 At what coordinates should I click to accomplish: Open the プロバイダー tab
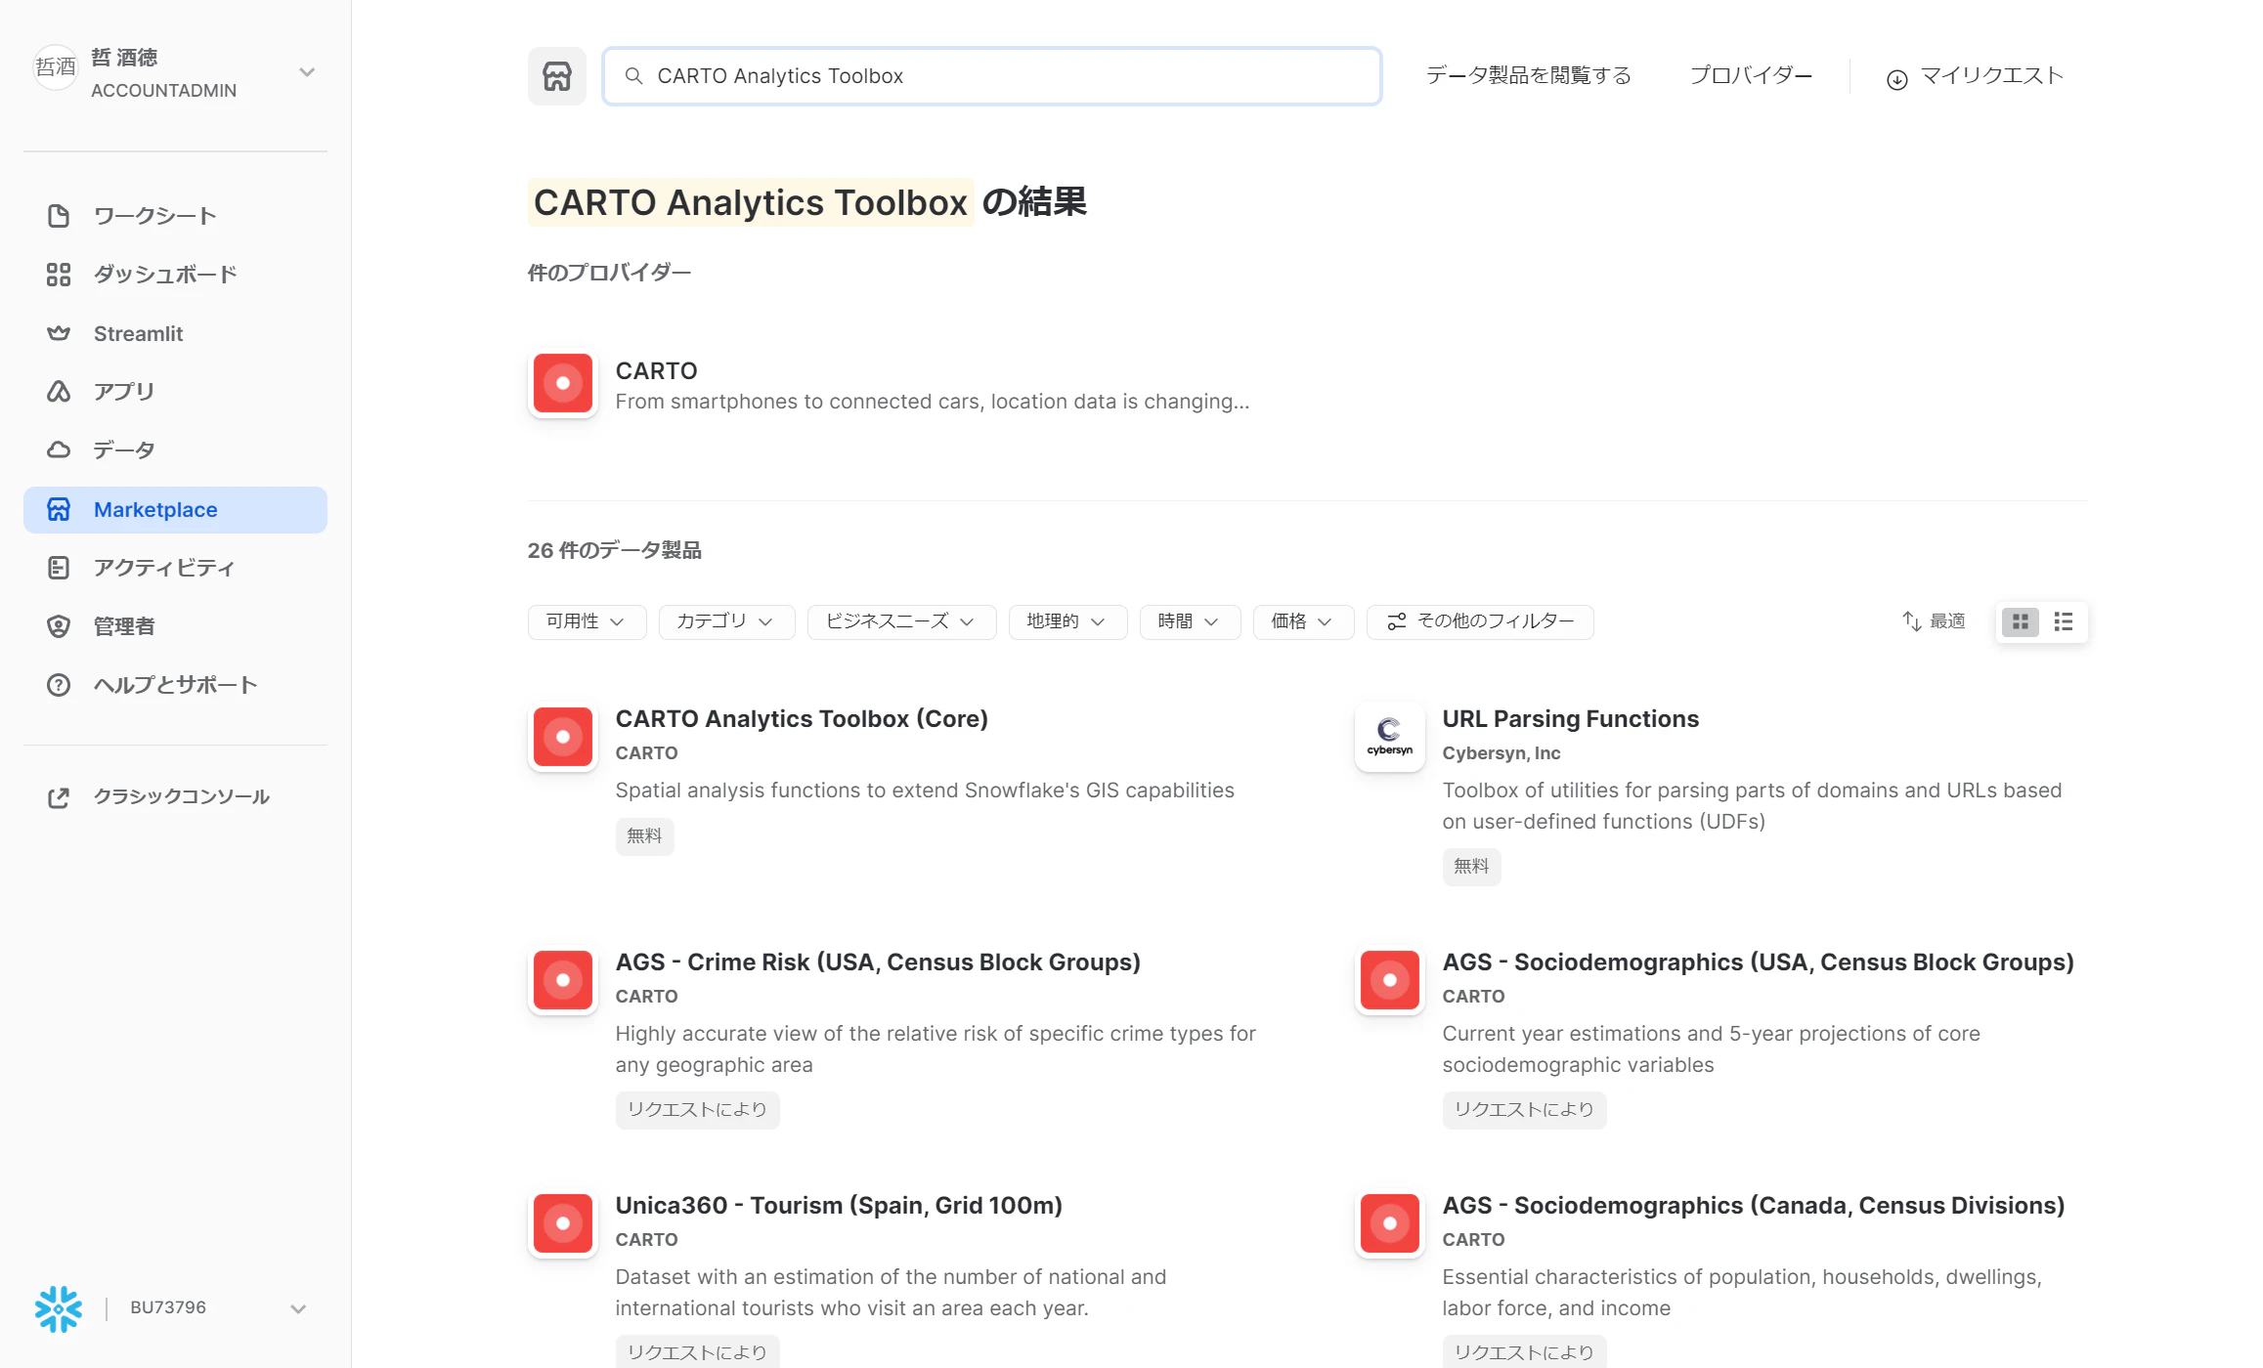click(1751, 76)
